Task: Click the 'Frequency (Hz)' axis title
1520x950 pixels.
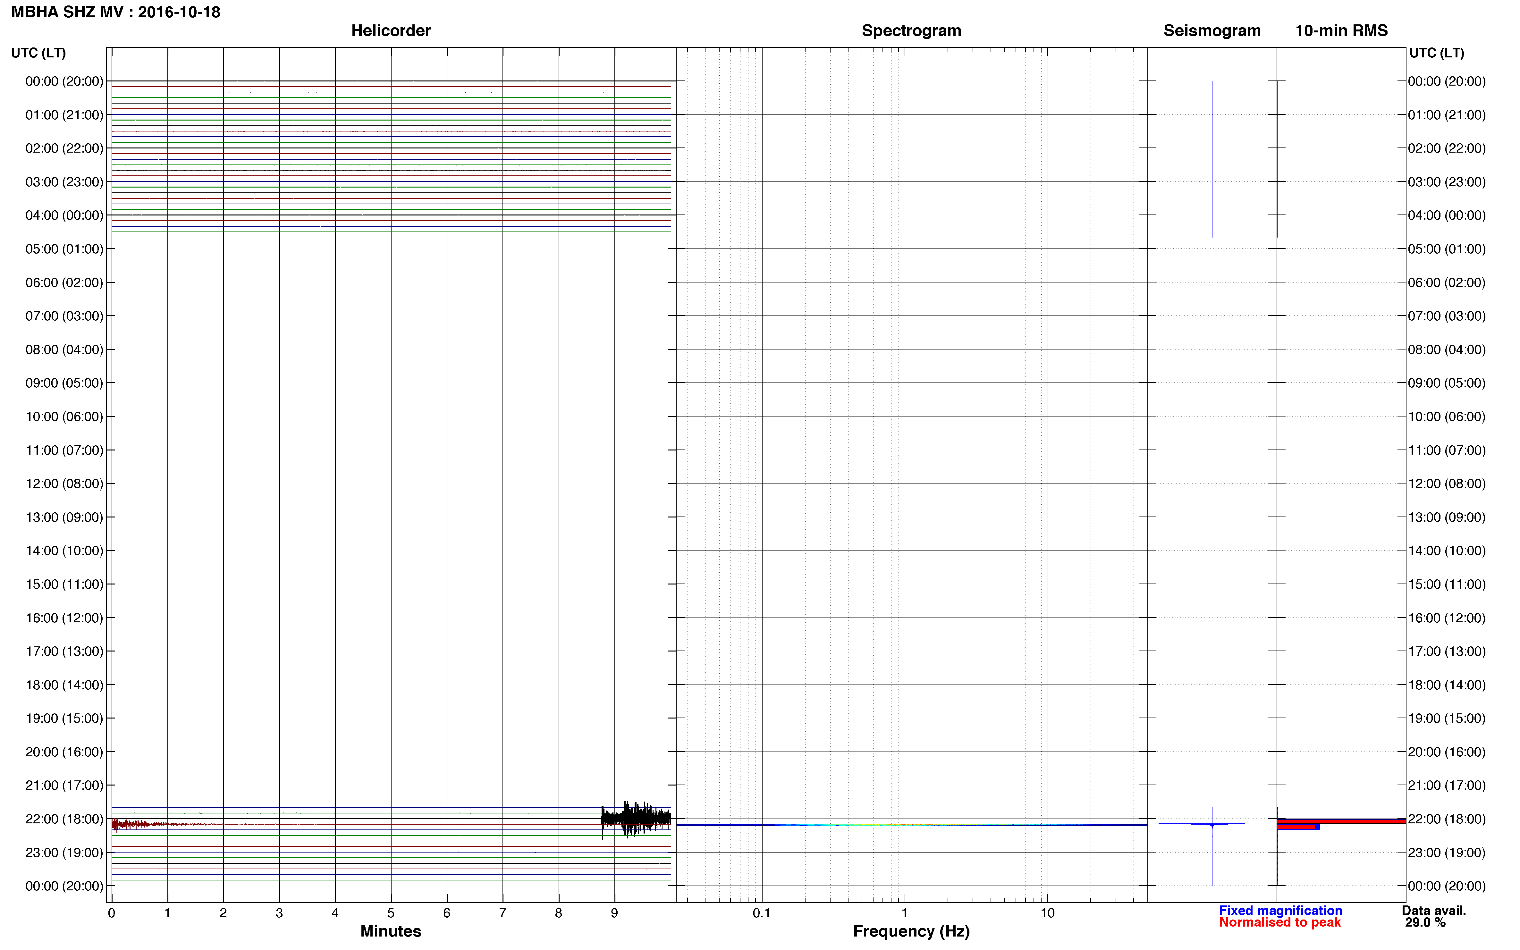Action: [911, 931]
